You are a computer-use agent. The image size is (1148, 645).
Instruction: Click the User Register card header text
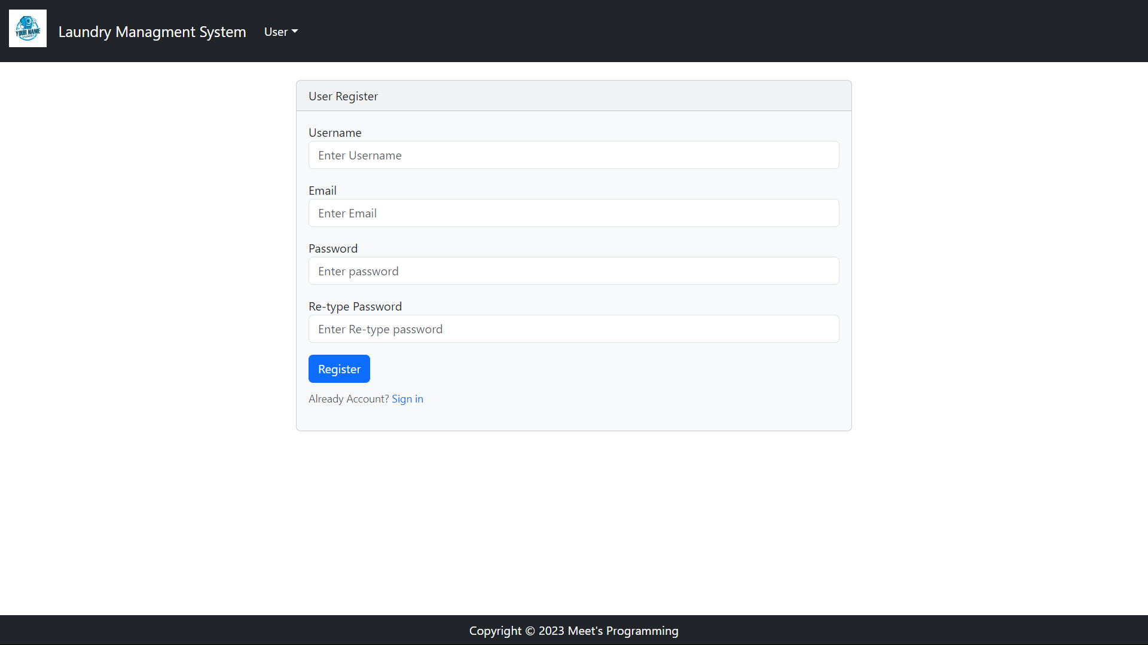[343, 96]
